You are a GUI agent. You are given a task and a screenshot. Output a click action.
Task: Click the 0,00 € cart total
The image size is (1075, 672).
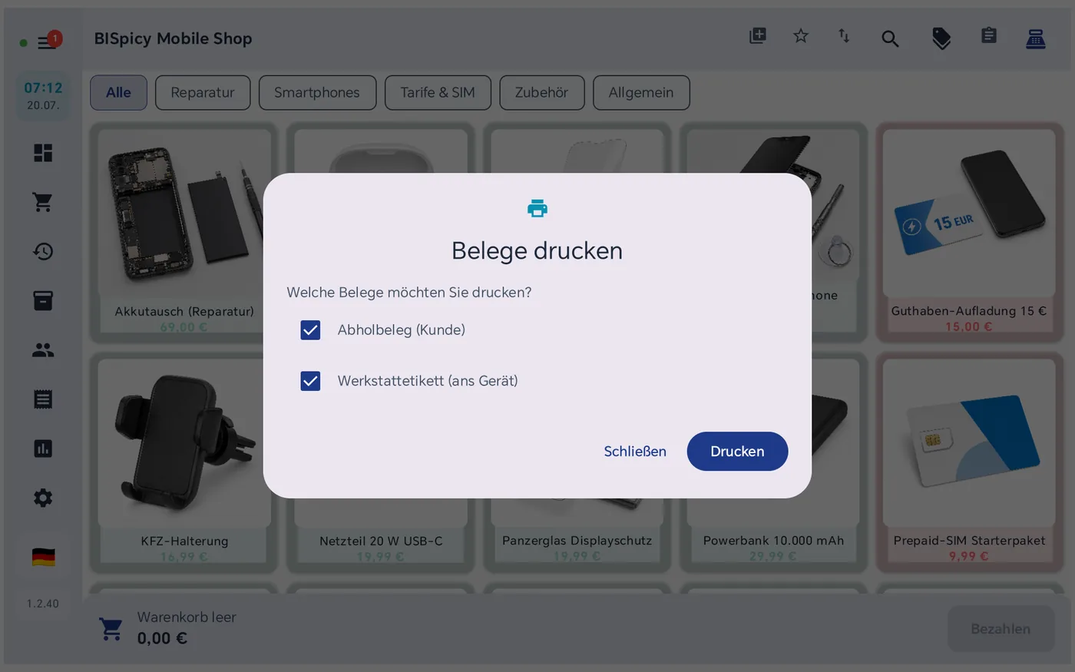(x=162, y=638)
